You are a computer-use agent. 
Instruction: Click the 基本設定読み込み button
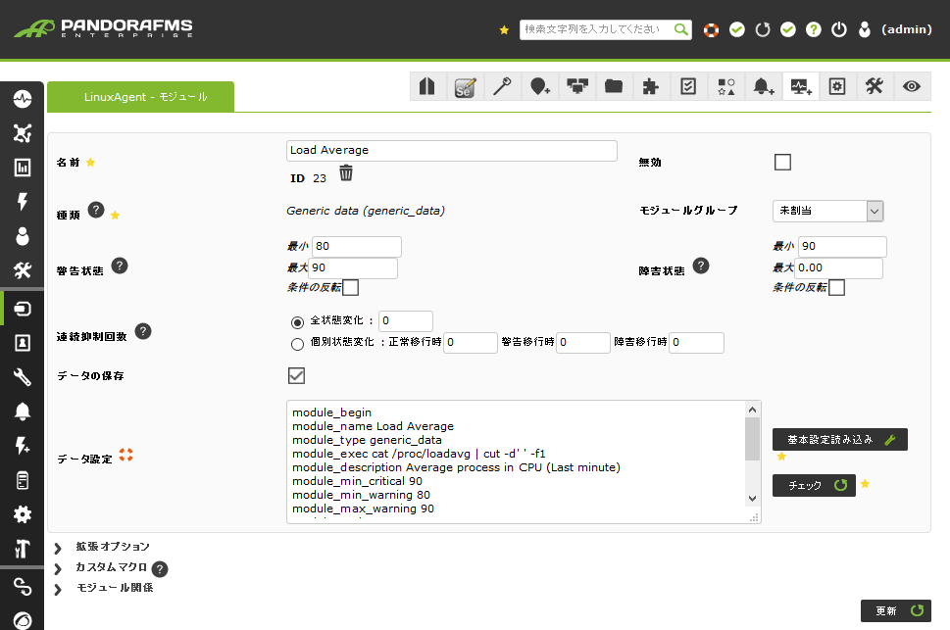coord(840,439)
